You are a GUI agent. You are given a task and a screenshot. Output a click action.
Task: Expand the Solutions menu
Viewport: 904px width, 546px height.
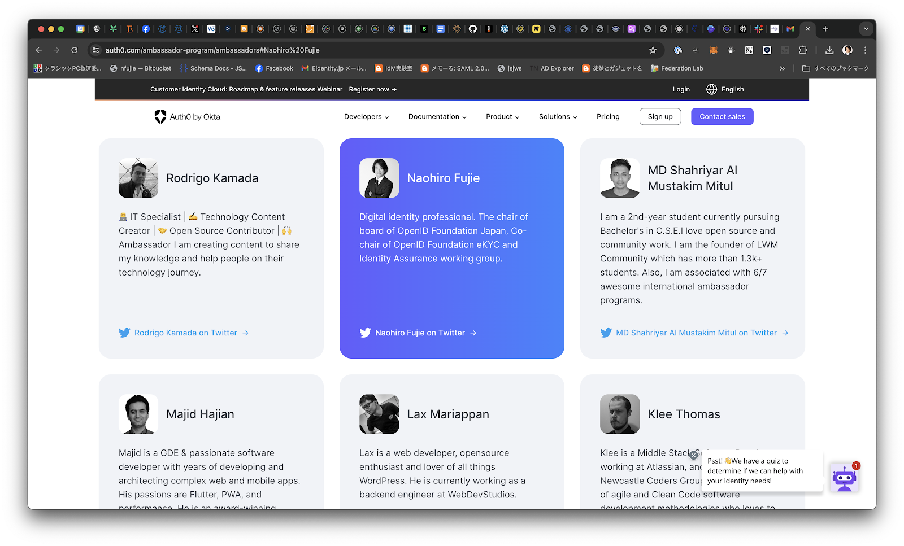558,117
